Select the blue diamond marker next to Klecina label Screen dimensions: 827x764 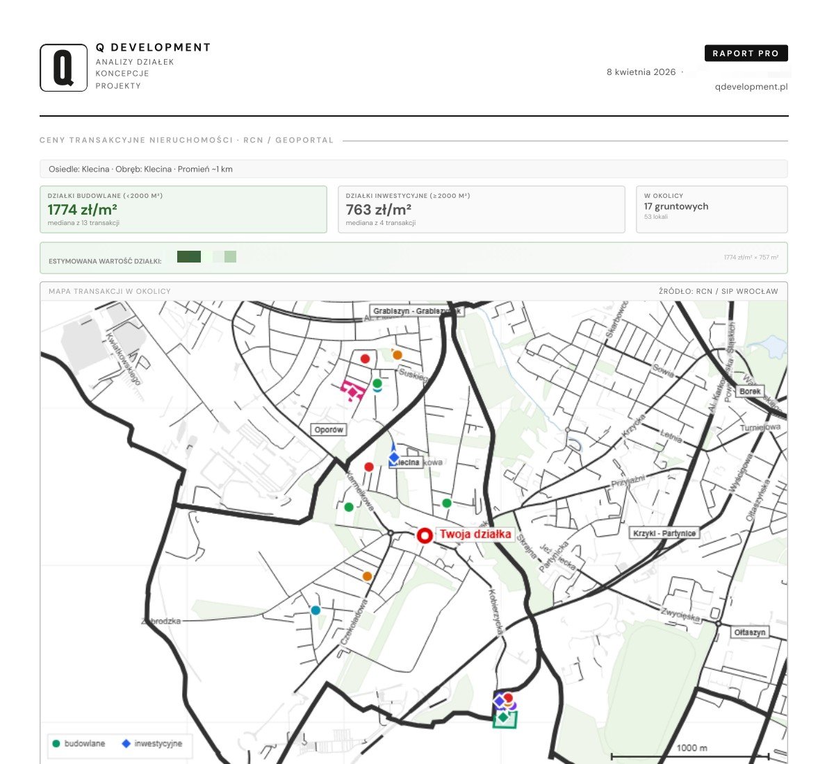pos(394,458)
